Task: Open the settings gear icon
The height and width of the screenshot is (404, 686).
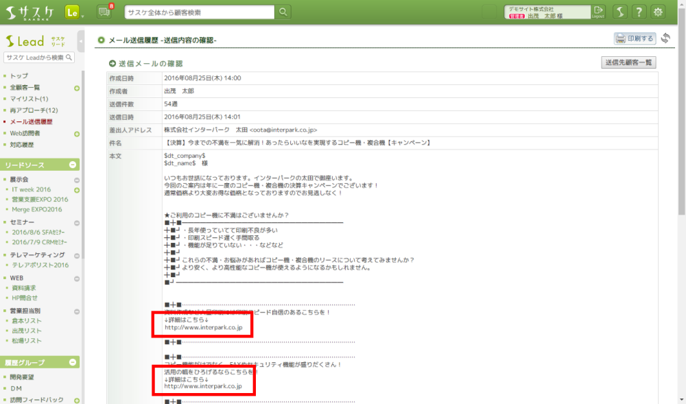Action: click(x=658, y=12)
